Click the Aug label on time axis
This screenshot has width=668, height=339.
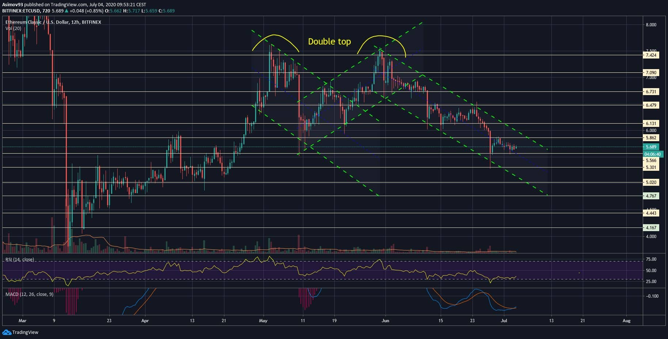pyautogui.click(x=626, y=321)
